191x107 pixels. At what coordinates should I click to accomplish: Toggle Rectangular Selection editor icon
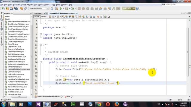click(x=76, y=17)
